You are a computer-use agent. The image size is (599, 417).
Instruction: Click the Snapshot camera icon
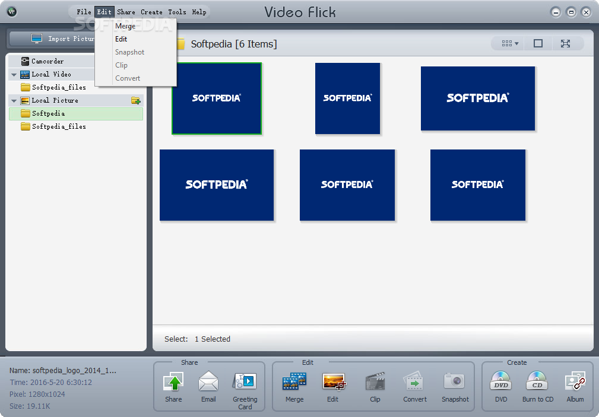pyautogui.click(x=454, y=381)
